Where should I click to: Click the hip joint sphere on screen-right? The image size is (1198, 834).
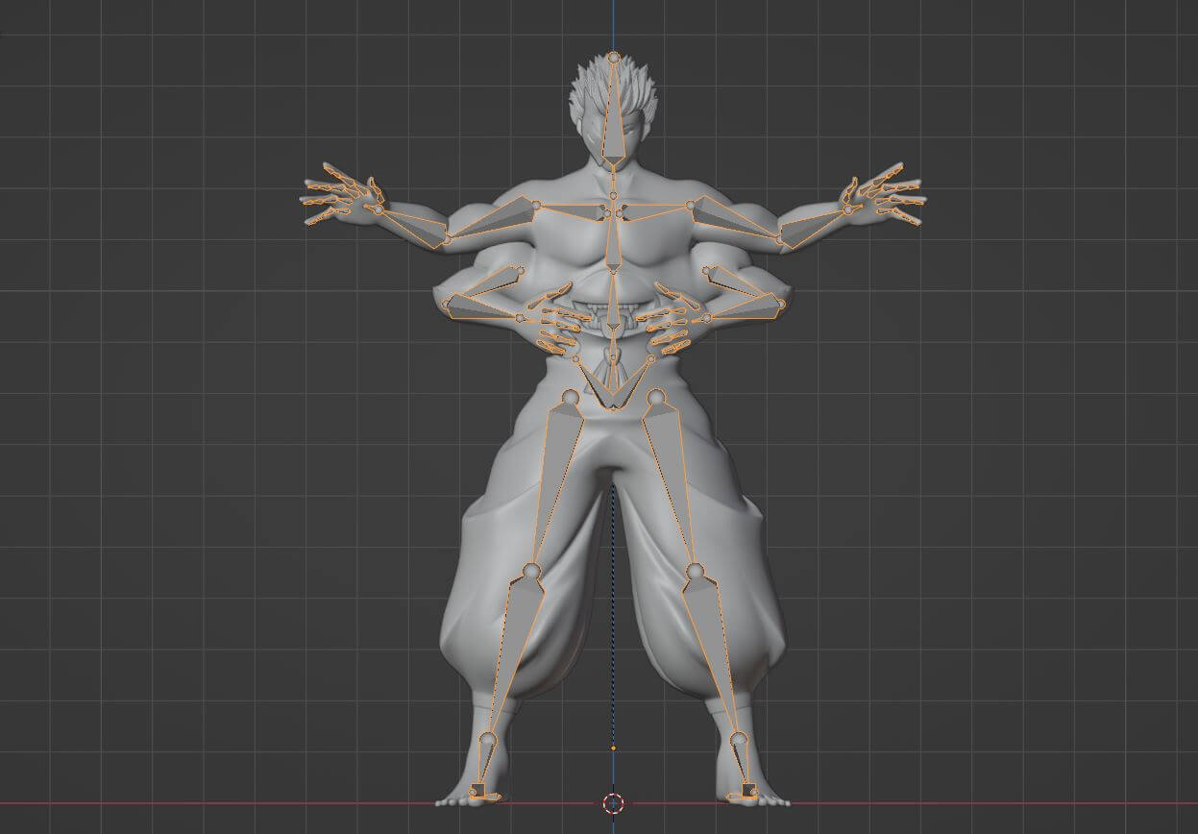pos(656,397)
